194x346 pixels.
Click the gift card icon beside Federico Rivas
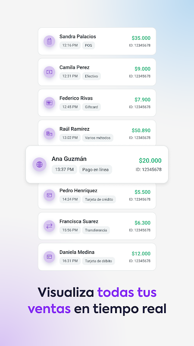[49, 103]
